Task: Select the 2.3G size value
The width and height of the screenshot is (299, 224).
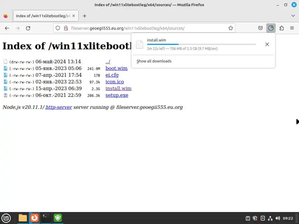Action: point(96,89)
